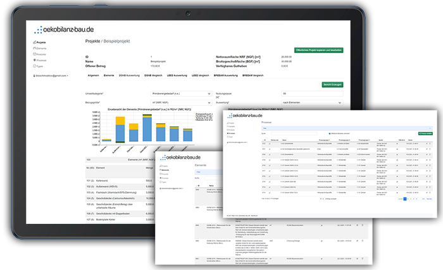The width and height of the screenshot is (443, 270).
Task: Open Prozesse in the tablet sidebar
Action: point(39,60)
